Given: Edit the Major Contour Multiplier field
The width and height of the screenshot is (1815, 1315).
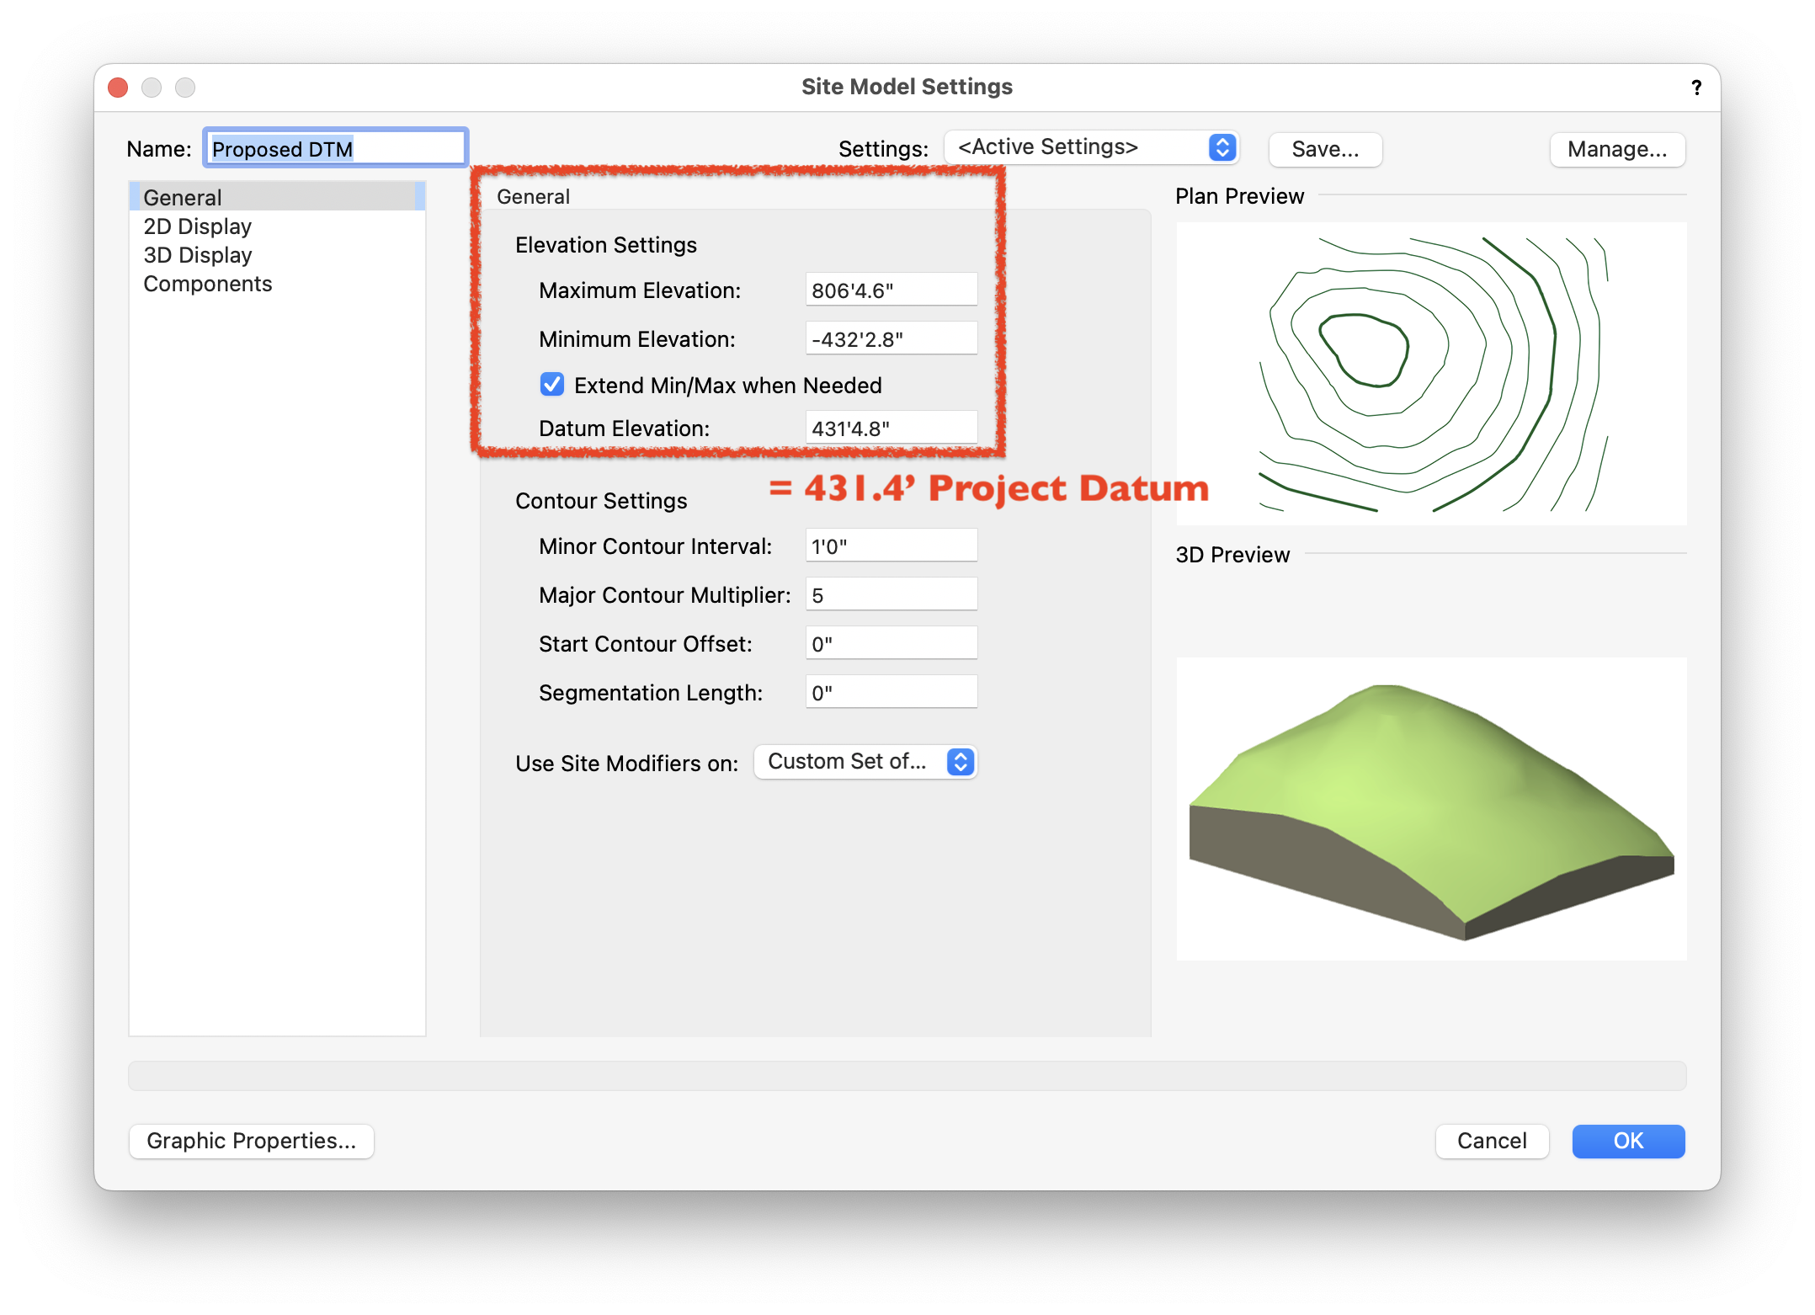Looking at the screenshot, I should (x=891, y=595).
